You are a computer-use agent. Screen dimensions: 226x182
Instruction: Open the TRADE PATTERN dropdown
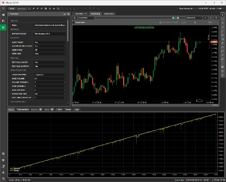(x=49, y=74)
